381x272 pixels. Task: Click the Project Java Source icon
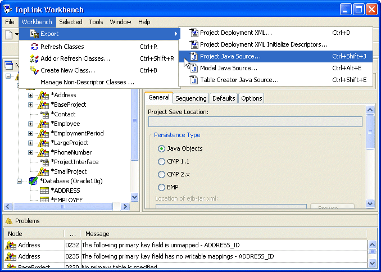click(194, 56)
